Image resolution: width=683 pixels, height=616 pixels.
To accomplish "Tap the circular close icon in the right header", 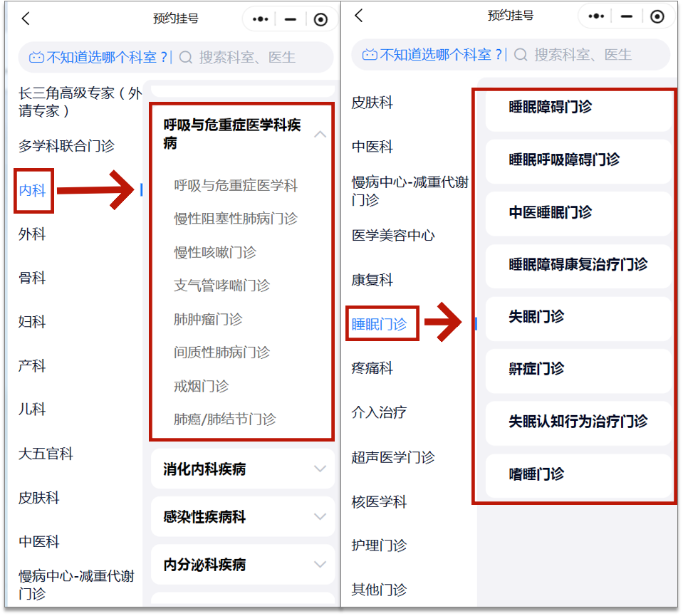I will coord(656,16).
